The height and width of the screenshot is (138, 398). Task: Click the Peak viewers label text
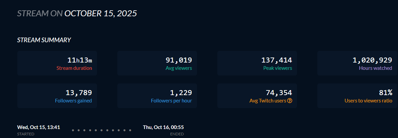[278, 68]
